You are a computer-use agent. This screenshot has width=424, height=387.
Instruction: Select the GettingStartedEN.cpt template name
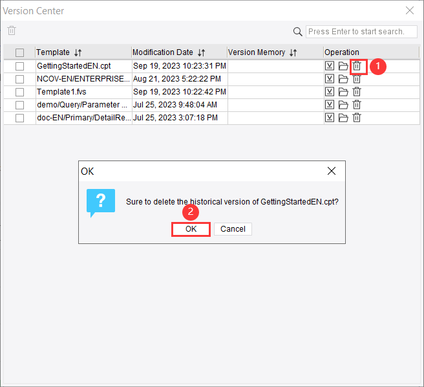point(74,66)
